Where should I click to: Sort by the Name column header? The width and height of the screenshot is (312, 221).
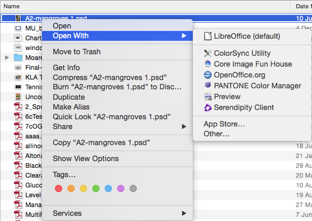coord(145,6)
